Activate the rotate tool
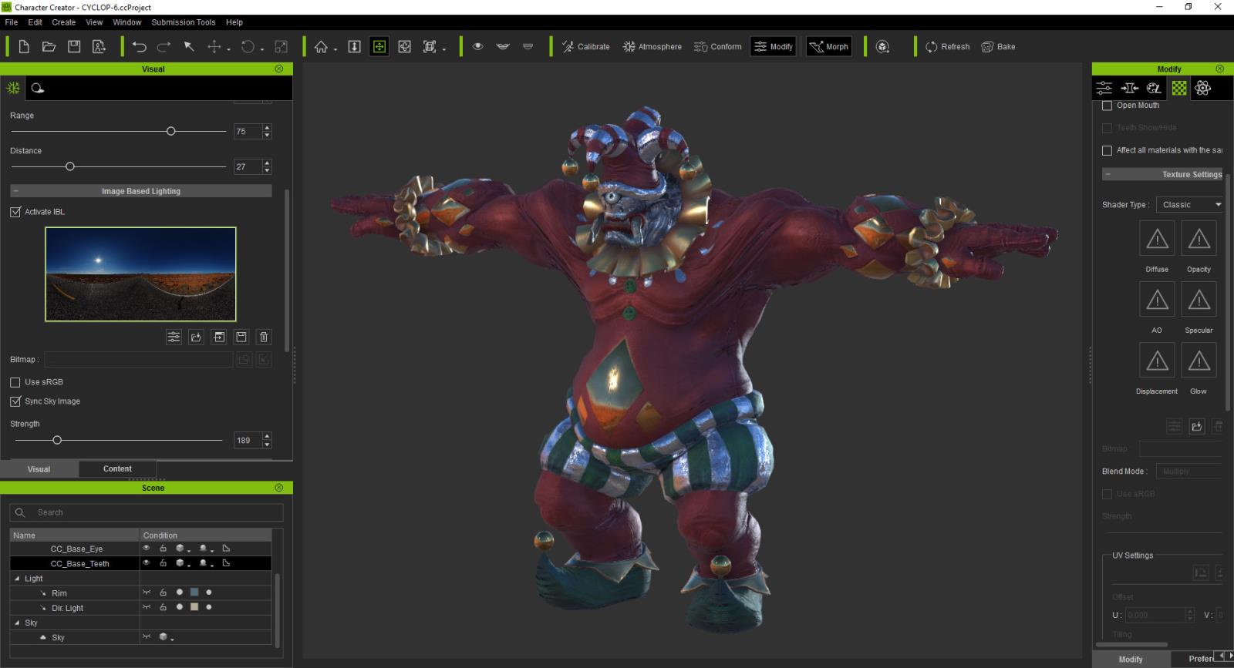Viewport: 1234px width, 668px height. click(248, 47)
